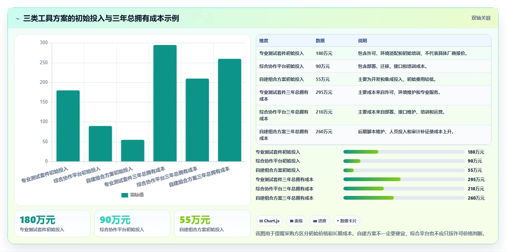
Task: Select table cell 综合协作平台三年总拥有成本
Action: click(x=284, y=115)
